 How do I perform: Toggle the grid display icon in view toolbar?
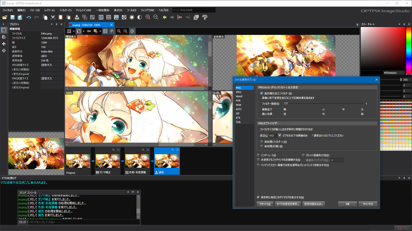105,31
